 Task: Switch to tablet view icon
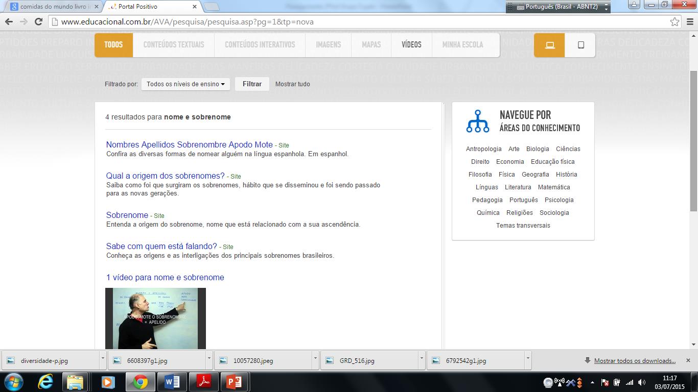(580, 45)
